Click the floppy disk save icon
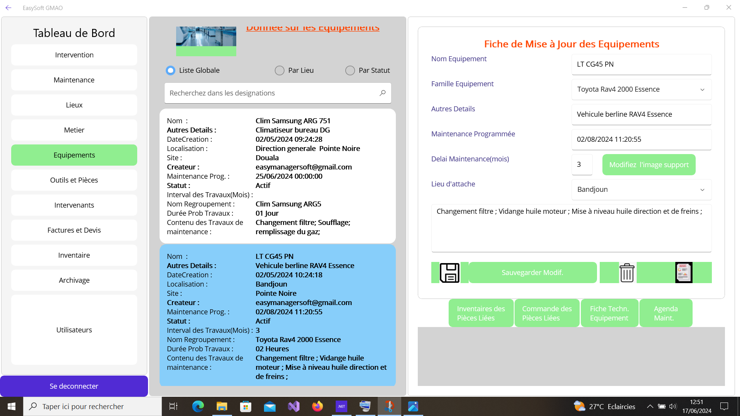The width and height of the screenshot is (740, 416). pyautogui.click(x=449, y=273)
